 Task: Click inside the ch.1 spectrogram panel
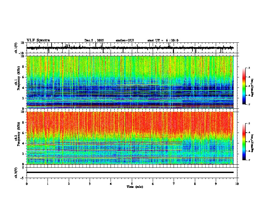click(130, 82)
